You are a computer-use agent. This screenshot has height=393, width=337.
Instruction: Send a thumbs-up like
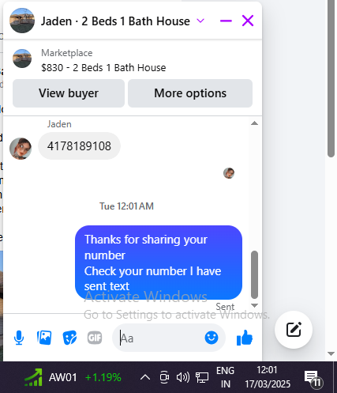coord(245,338)
